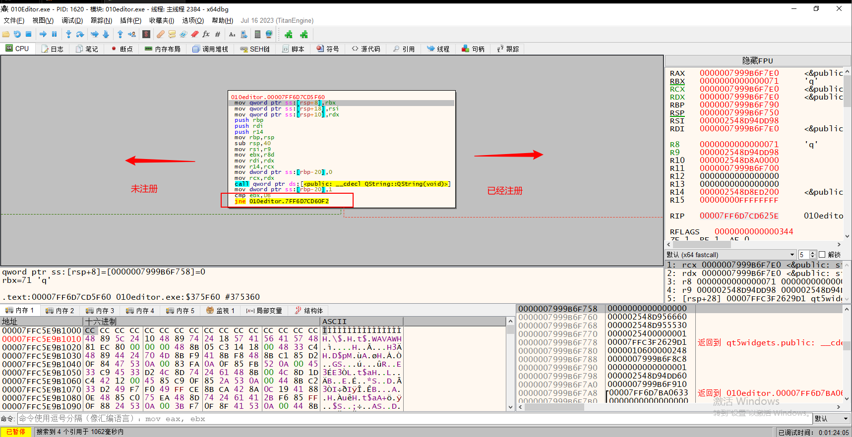Switch to the 断点 tab
Screen dimensions: 852x437
[122, 49]
